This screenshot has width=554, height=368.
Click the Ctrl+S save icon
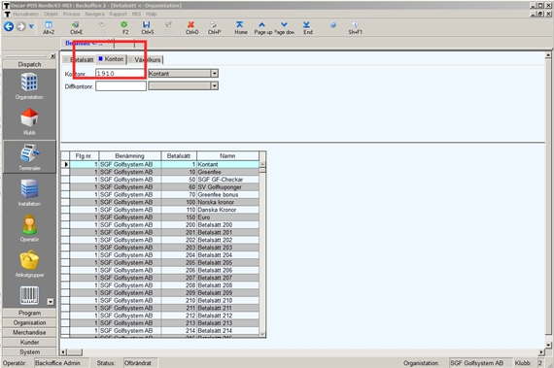tap(146, 24)
